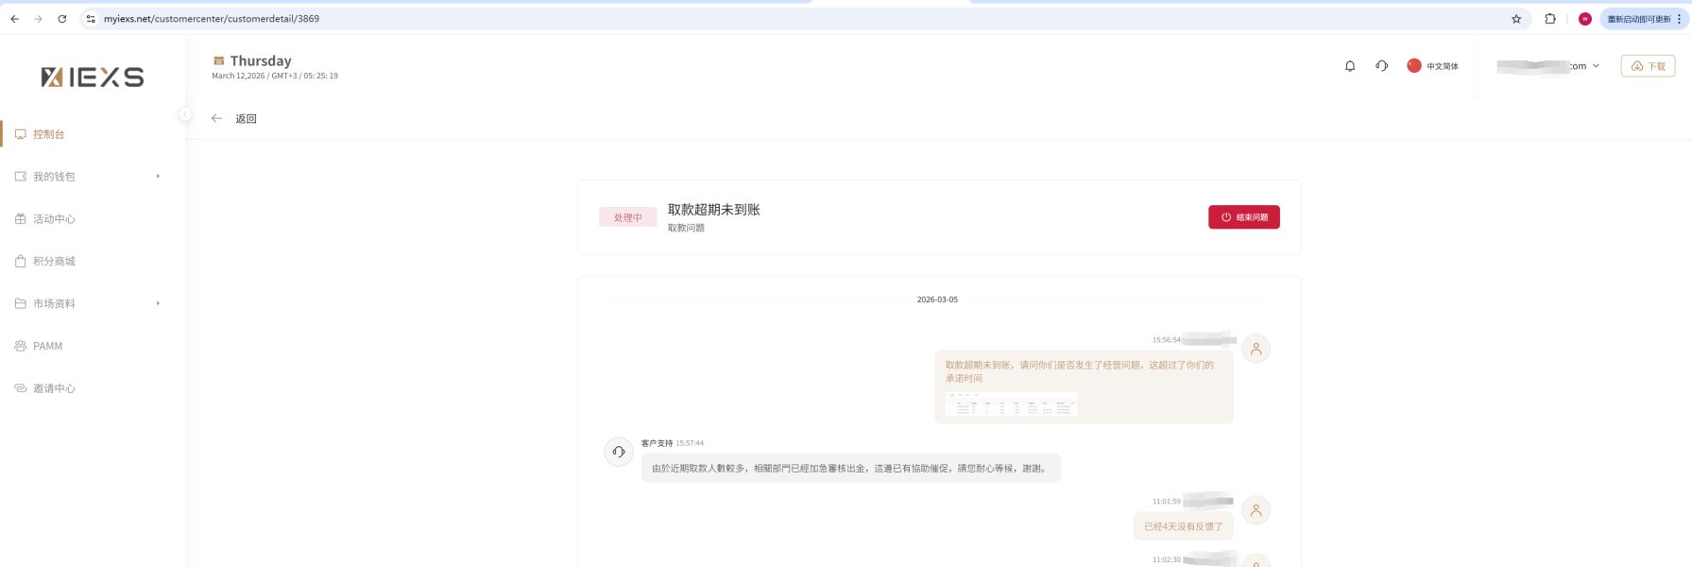Change language from 中文简体
Screen dimensions: 1692x567
1443,66
